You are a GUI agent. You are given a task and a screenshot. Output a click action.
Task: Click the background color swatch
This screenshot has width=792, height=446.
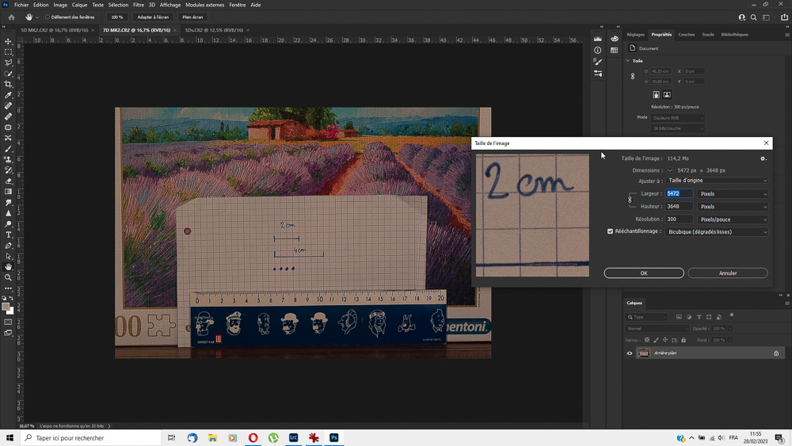[x=10, y=311]
